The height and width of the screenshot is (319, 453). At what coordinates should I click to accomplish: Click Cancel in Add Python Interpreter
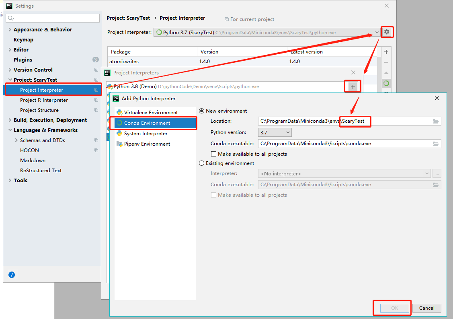point(427,308)
